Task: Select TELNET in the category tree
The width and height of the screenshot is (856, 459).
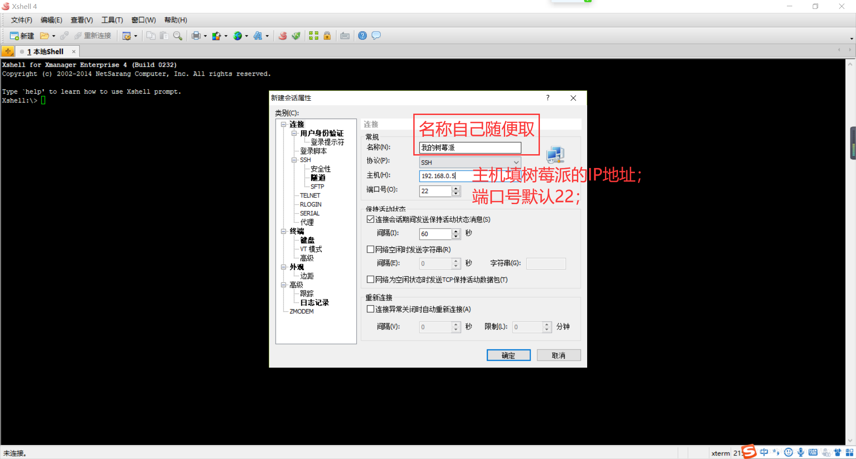Action: point(310,196)
